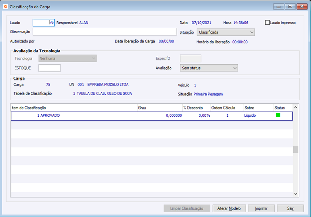Close the Classificação da Carga window

302,7
